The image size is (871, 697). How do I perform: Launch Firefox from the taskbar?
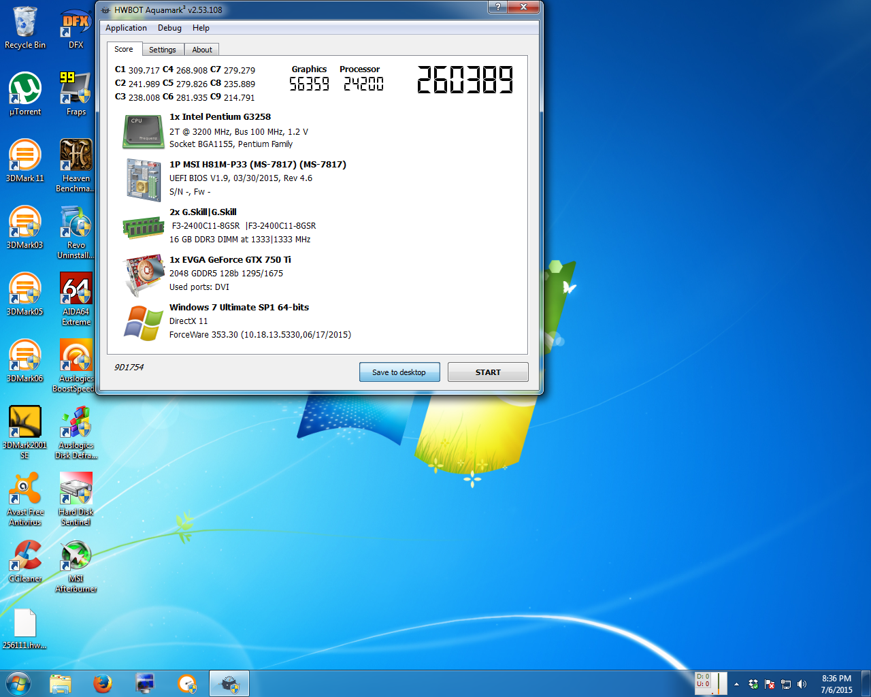pos(103,683)
